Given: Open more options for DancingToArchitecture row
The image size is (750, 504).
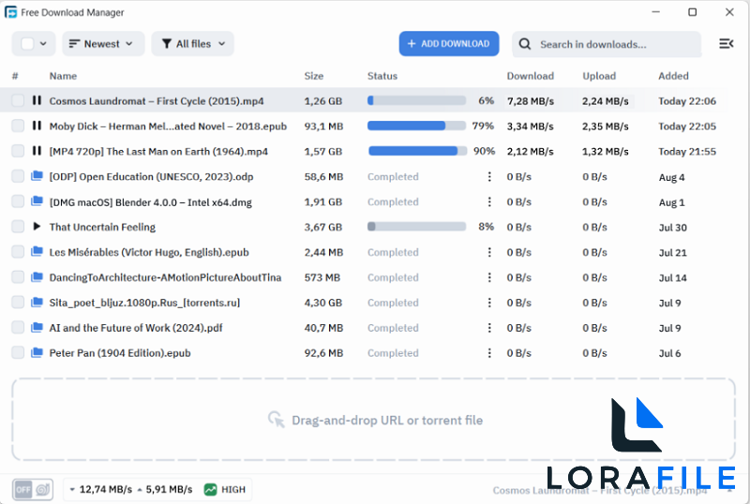Looking at the screenshot, I should 489,277.
